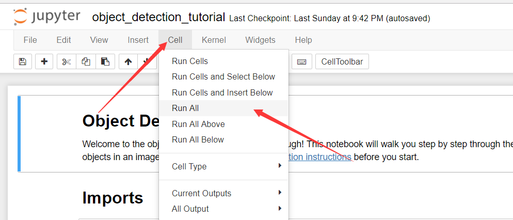Choose Run Cells and Select Below
This screenshot has width=513, height=220.
pyautogui.click(x=223, y=76)
